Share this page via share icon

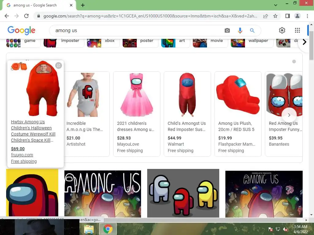click(x=266, y=16)
